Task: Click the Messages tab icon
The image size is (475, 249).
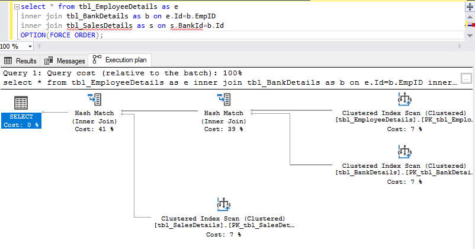Action: (49, 60)
